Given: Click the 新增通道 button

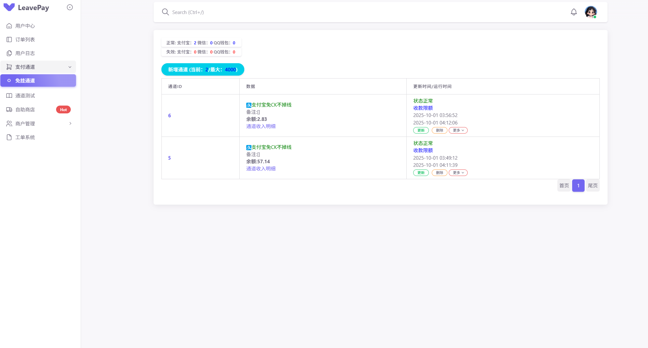Looking at the screenshot, I should click(203, 69).
